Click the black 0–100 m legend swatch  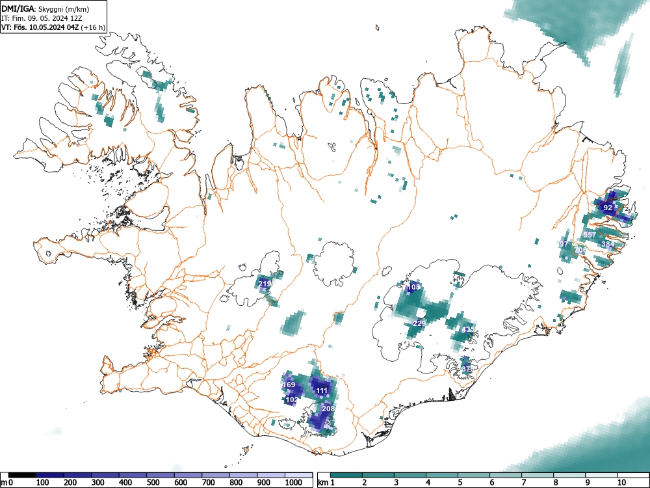click(22, 475)
